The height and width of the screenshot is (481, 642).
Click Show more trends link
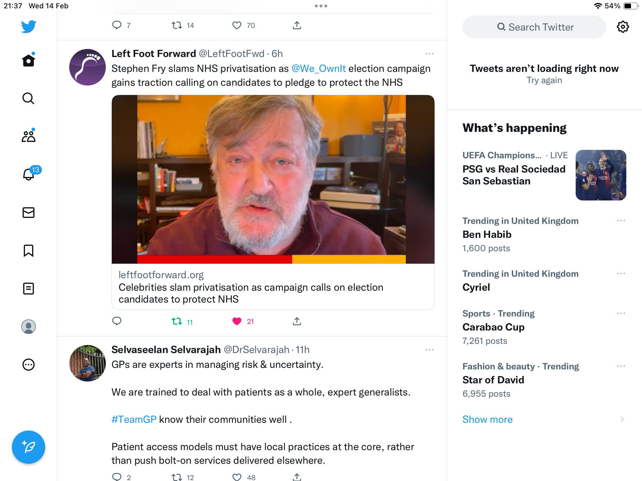point(487,419)
